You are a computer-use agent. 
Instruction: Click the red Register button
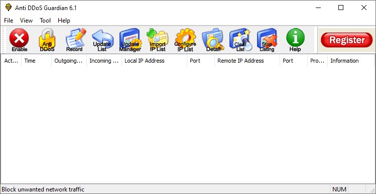pyautogui.click(x=347, y=40)
